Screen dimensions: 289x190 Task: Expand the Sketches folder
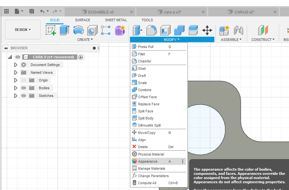(x=16, y=96)
